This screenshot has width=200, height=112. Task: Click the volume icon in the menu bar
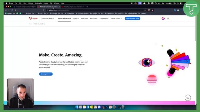159,3
